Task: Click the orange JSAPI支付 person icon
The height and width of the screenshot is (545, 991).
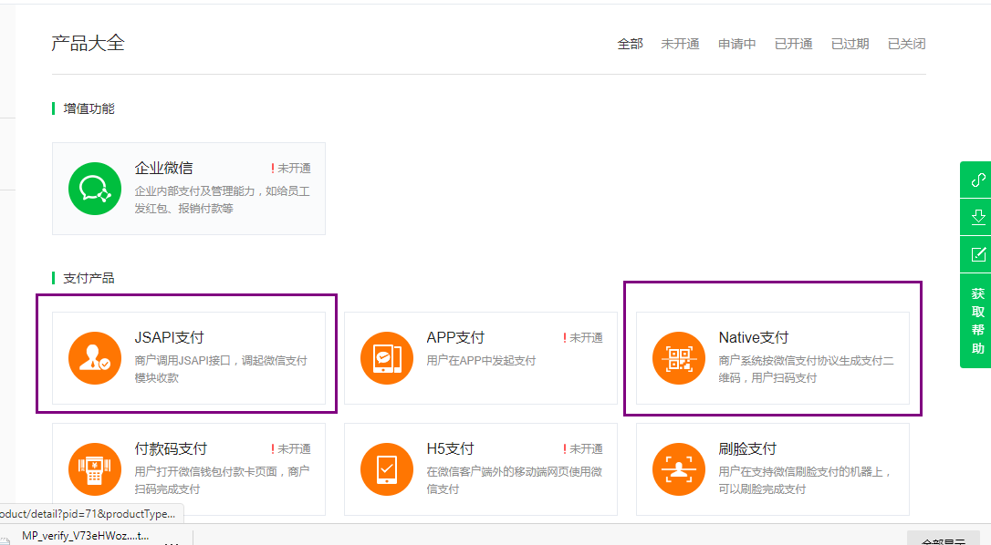Action: coord(95,358)
